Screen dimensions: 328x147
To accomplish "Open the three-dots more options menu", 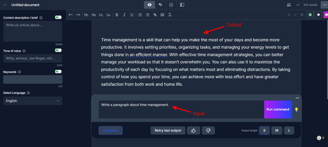I will point(324,5).
